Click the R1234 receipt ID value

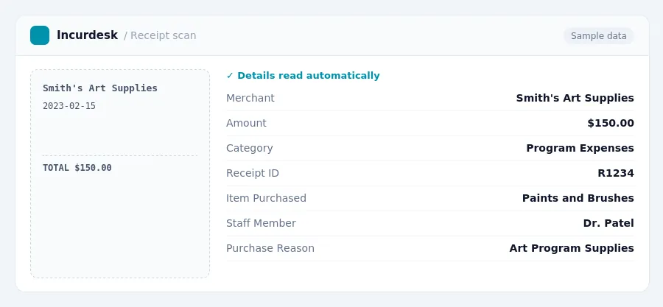pos(616,173)
